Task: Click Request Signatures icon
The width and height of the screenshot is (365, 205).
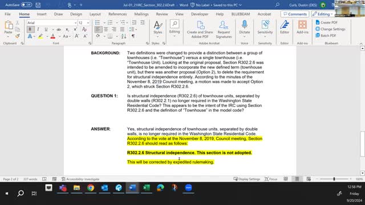Action: point(224,29)
